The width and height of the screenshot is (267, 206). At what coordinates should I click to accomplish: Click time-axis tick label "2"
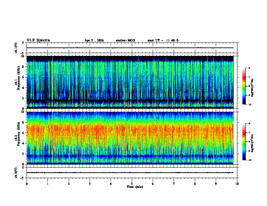(69, 184)
